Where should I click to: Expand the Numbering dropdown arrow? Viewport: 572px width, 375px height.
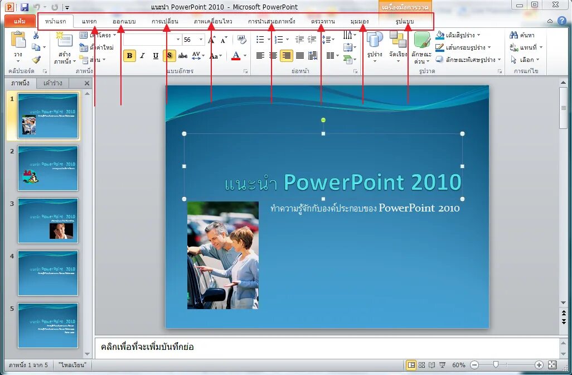coord(288,40)
